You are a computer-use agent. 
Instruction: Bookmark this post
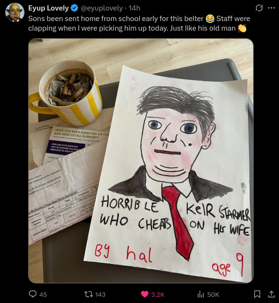pyautogui.click(x=257, y=294)
